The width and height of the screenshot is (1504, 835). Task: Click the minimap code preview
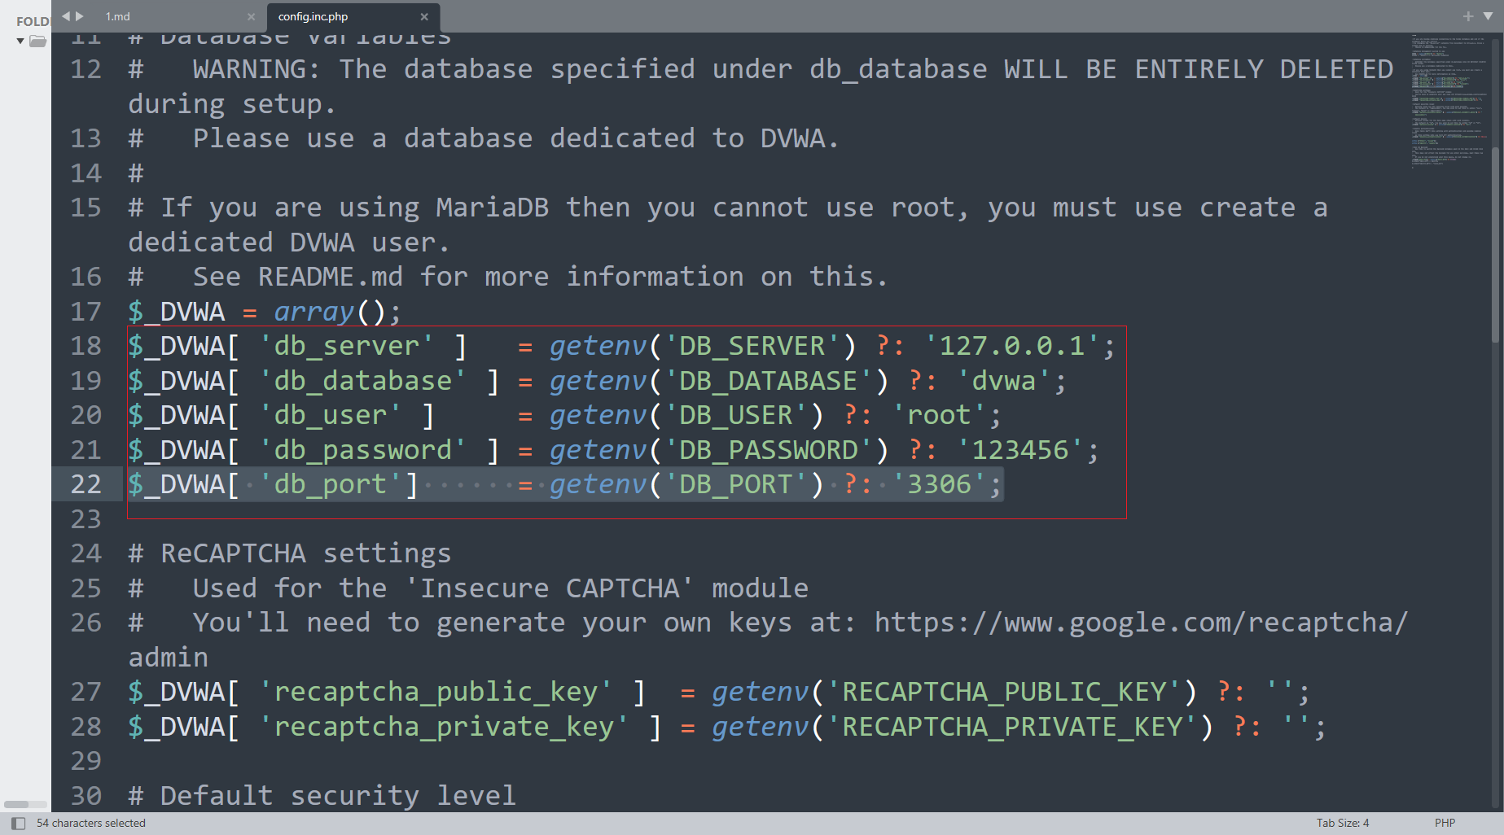click(x=1449, y=101)
